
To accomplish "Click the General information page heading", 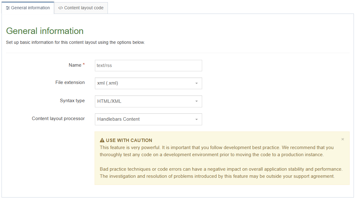I will pyautogui.click(x=44, y=31).
